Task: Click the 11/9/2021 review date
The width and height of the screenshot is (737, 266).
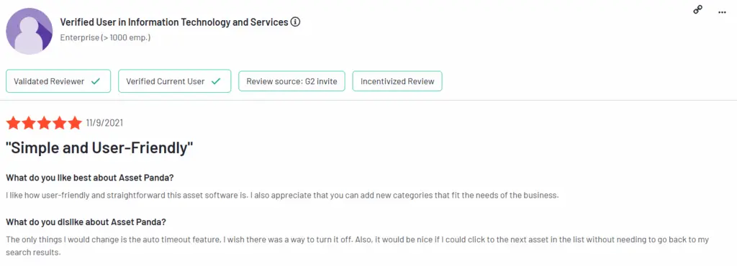Action: tap(104, 124)
